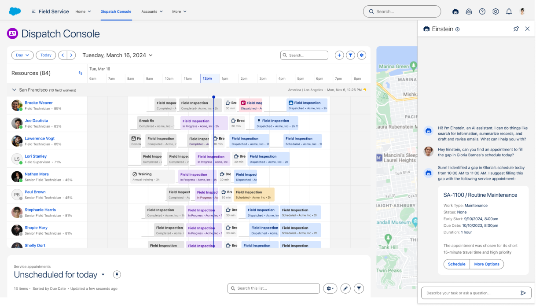
Task: Open Gantt settings via the gear icon
Action: point(362,55)
